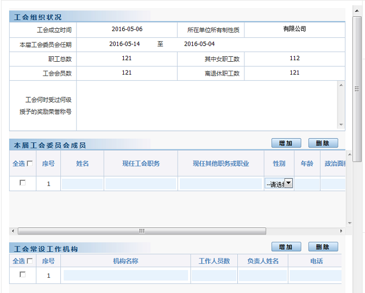The height and width of the screenshot is (293, 365).
Task: Click the 年龄 input field in row 1
Action: pyautogui.click(x=307, y=184)
